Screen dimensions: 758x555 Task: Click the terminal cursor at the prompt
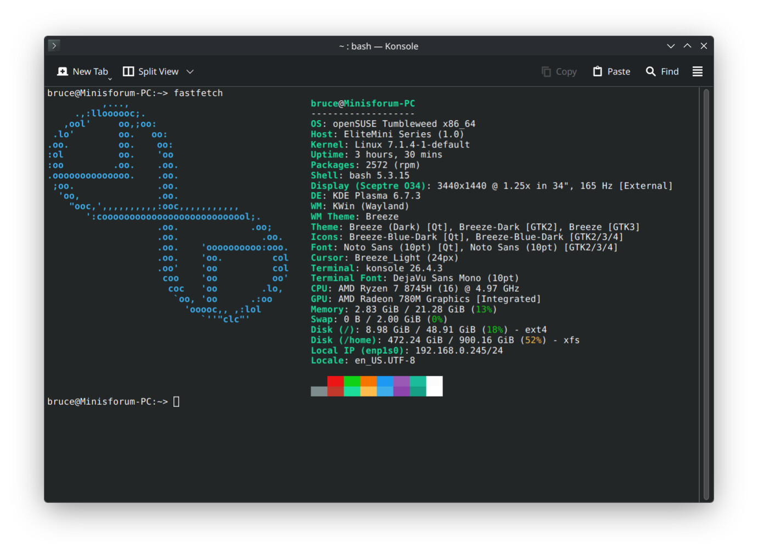[x=176, y=401]
